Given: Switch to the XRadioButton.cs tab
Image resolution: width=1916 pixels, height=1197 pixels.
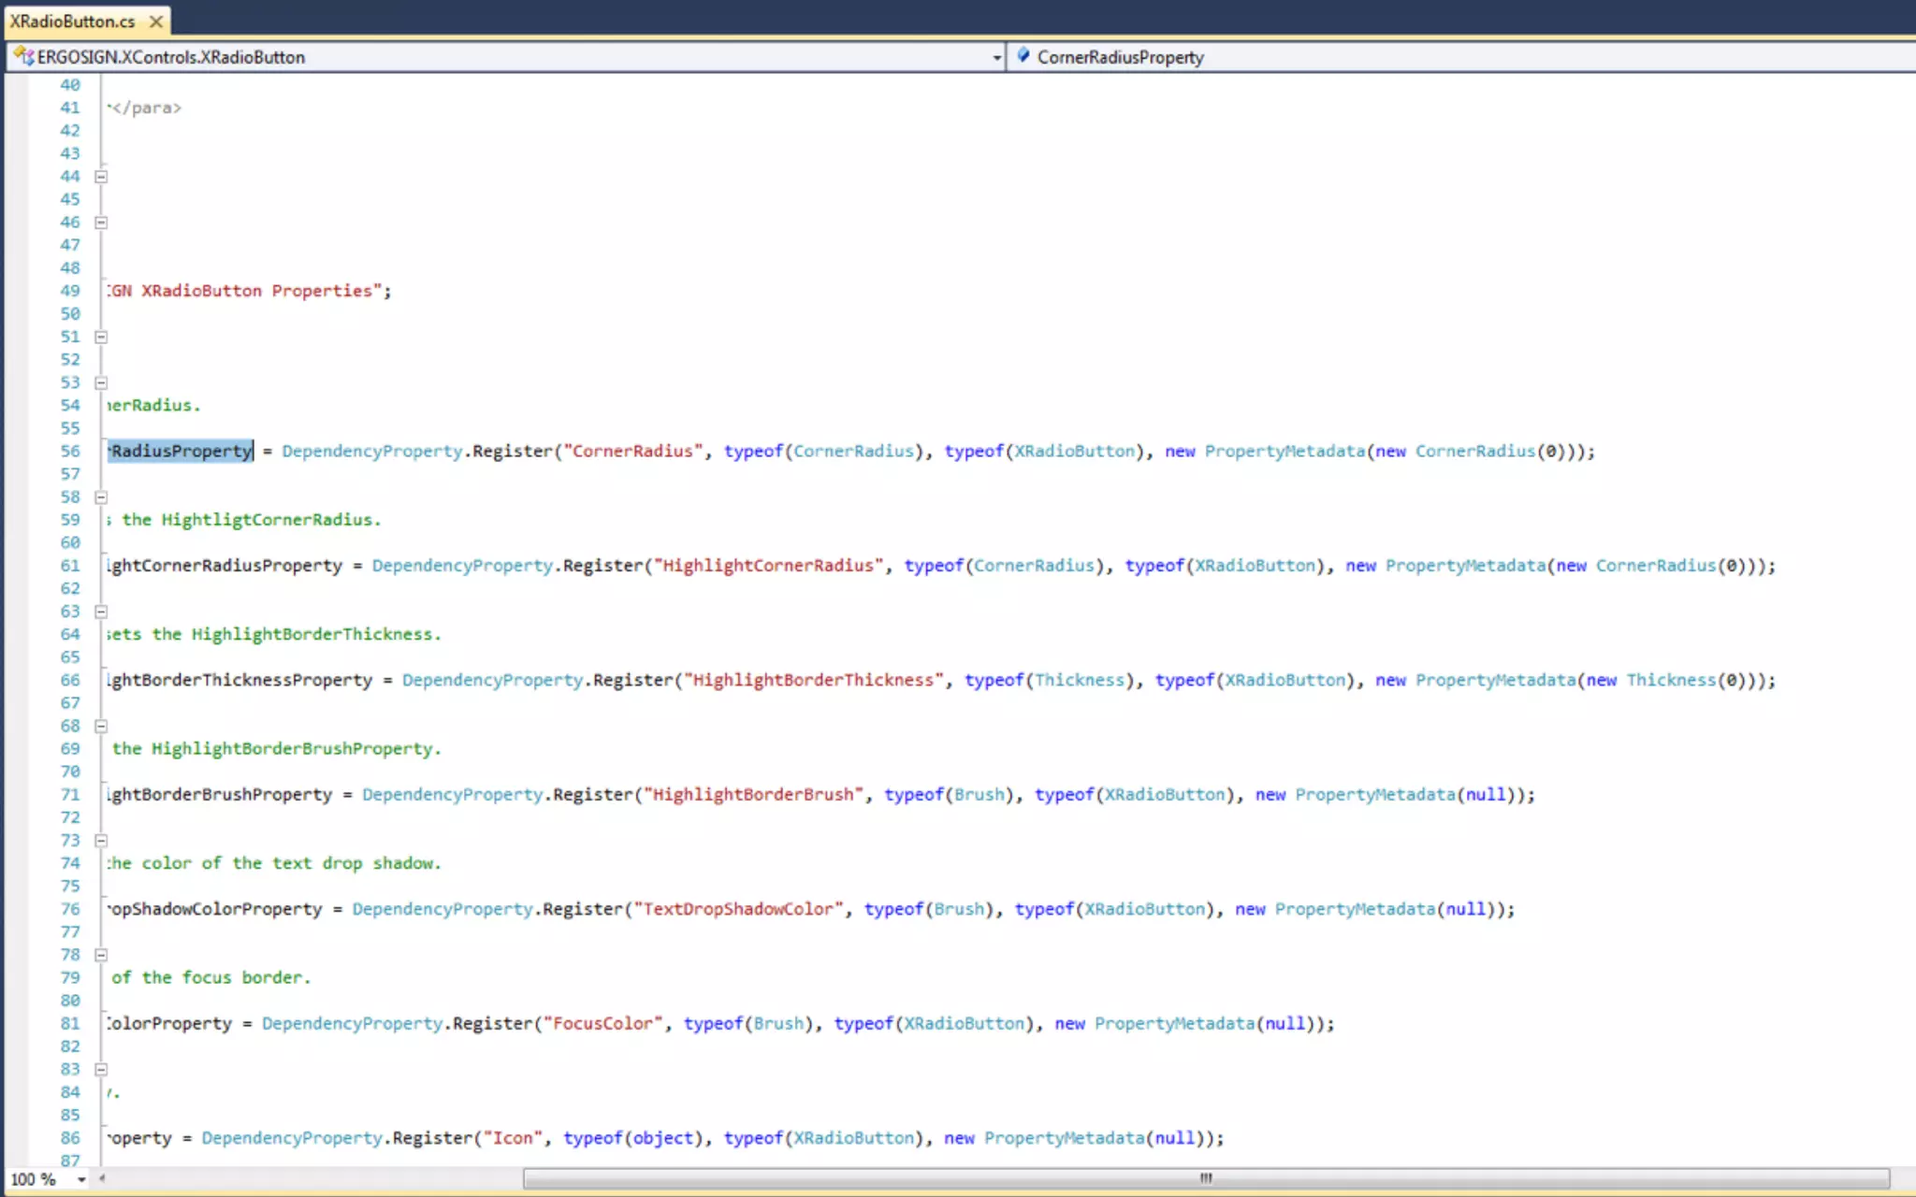Looking at the screenshot, I should click(x=72, y=21).
